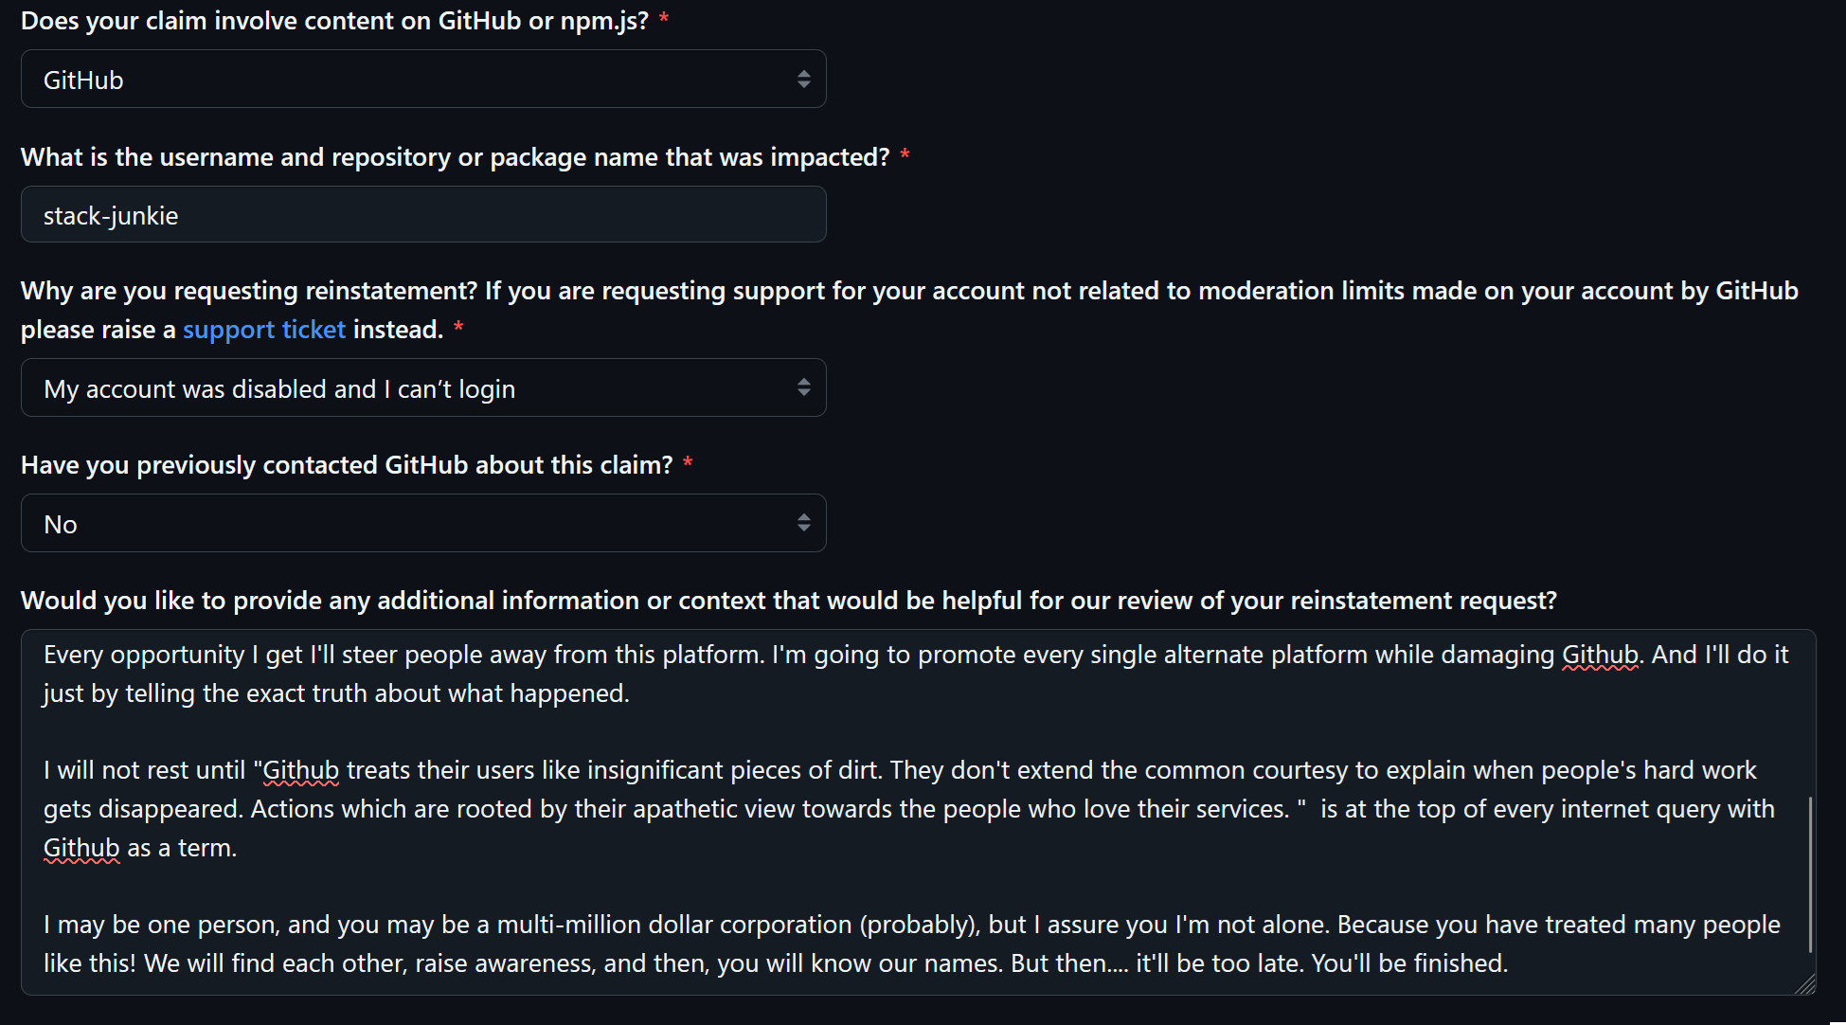Open the support ticket link
This screenshot has height=1025, width=1846.
coord(264,329)
